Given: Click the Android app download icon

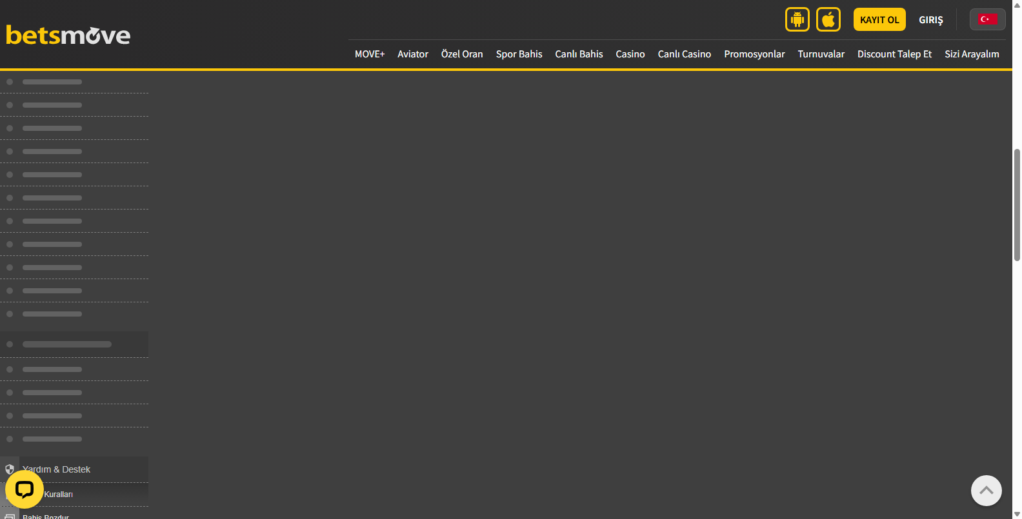Looking at the screenshot, I should pos(797,19).
